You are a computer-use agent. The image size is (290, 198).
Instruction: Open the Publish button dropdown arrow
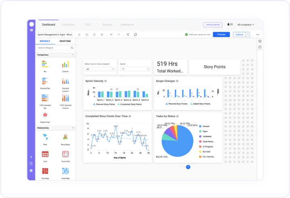point(248,34)
